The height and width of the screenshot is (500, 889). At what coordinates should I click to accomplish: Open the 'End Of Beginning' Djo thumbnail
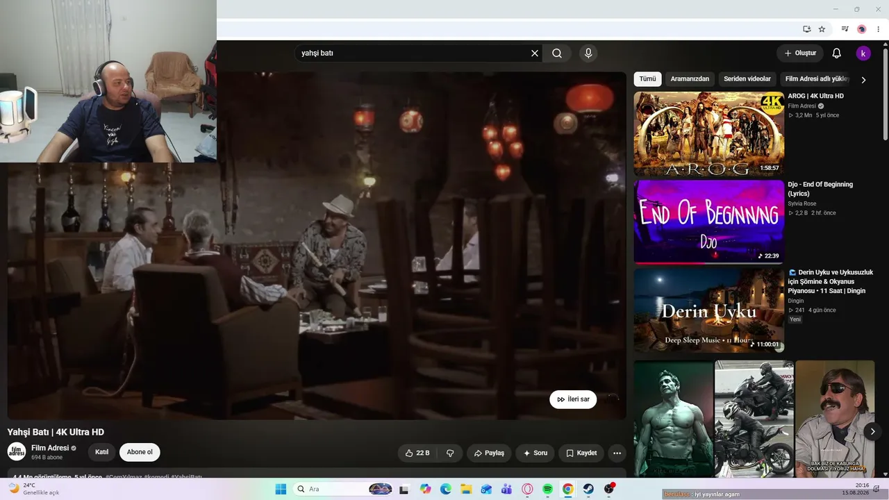coord(709,222)
